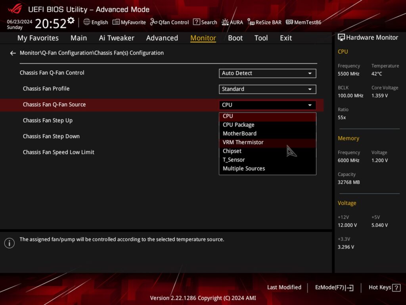Image resolution: width=406 pixels, height=305 pixels.
Task: Open My Favorites tab
Action: pos(38,38)
